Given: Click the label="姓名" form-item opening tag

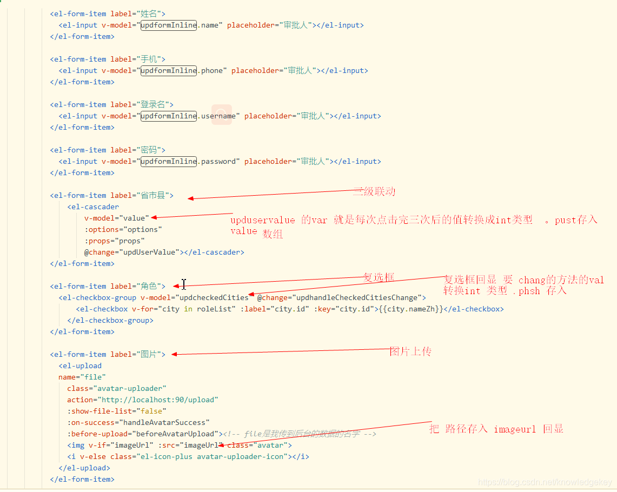Looking at the screenshot, I should pos(108,14).
